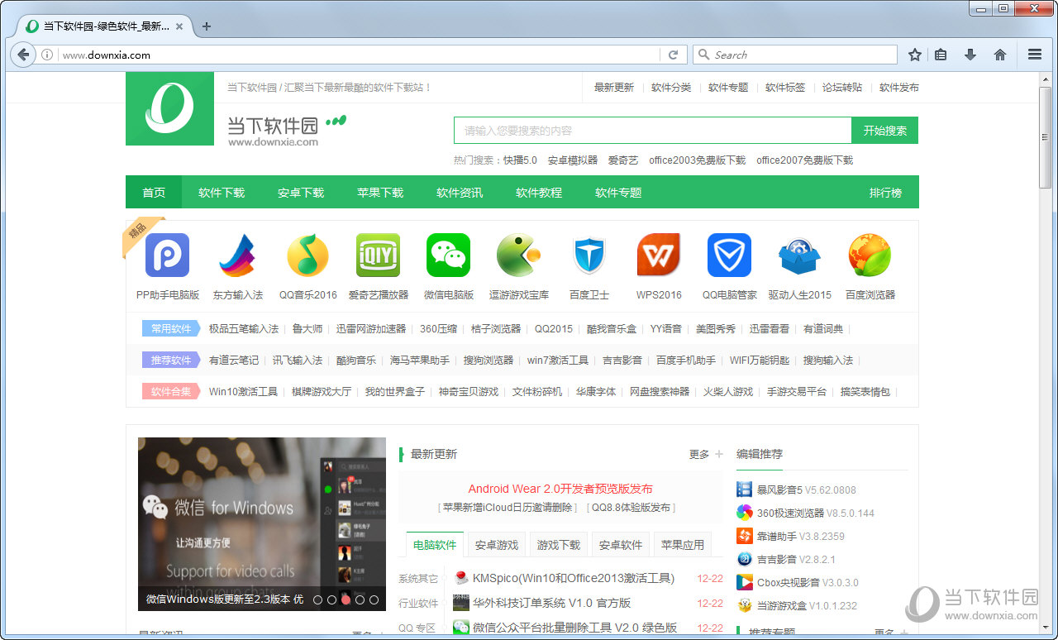Open 软件下载 in the green navigation bar
1058x640 pixels.
[222, 193]
